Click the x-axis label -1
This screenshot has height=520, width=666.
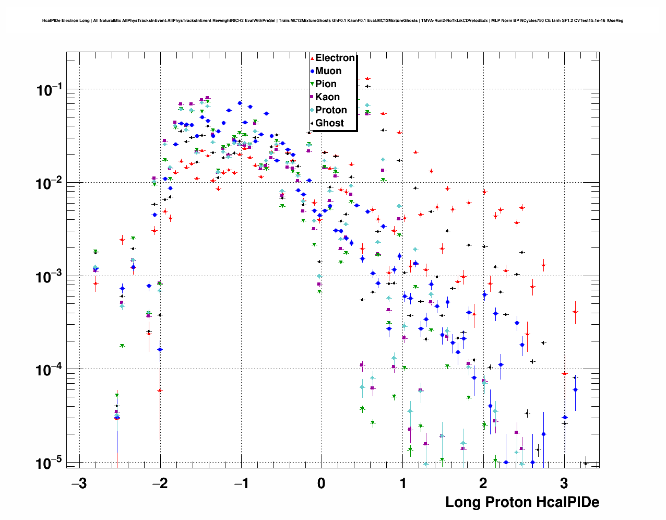(x=241, y=483)
